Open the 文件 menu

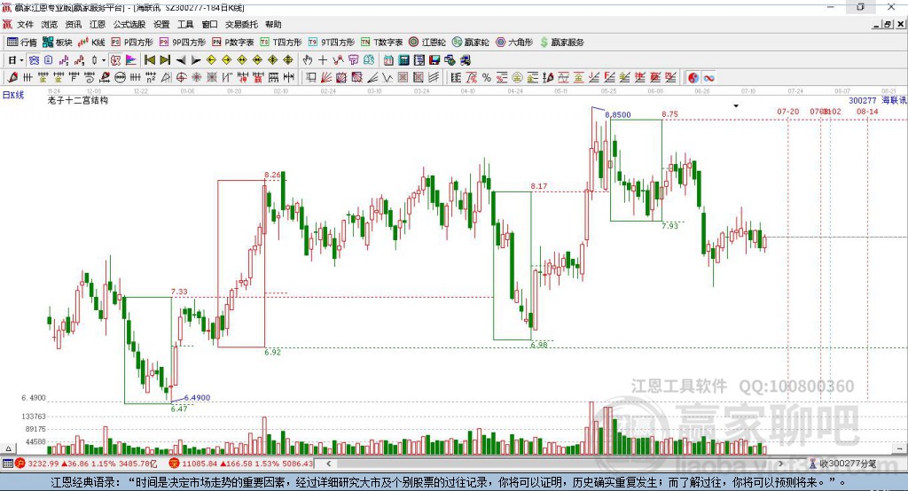tap(25, 24)
